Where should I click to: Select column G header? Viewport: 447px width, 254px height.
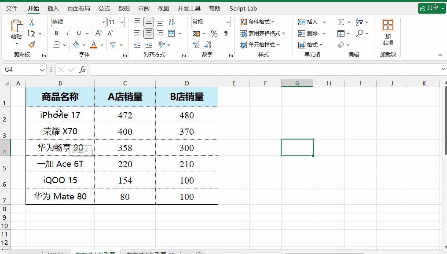tap(297, 83)
